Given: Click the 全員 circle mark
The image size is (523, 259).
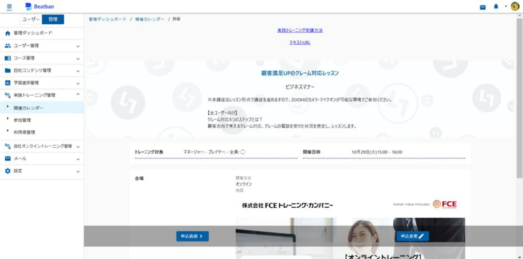Looking at the screenshot, I should (x=242, y=152).
